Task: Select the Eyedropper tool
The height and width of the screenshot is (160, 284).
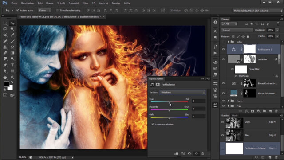Action: coord(12,35)
